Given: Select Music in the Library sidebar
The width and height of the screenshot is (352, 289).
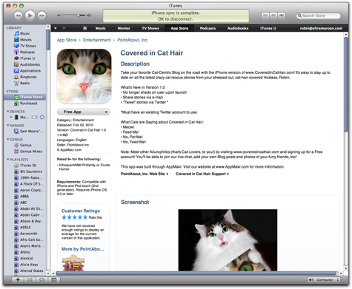Looking at the screenshot, I should (24, 33).
